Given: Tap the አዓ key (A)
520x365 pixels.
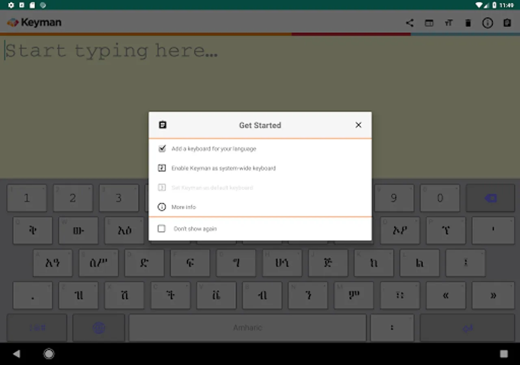Looking at the screenshot, I should click(x=53, y=263).
